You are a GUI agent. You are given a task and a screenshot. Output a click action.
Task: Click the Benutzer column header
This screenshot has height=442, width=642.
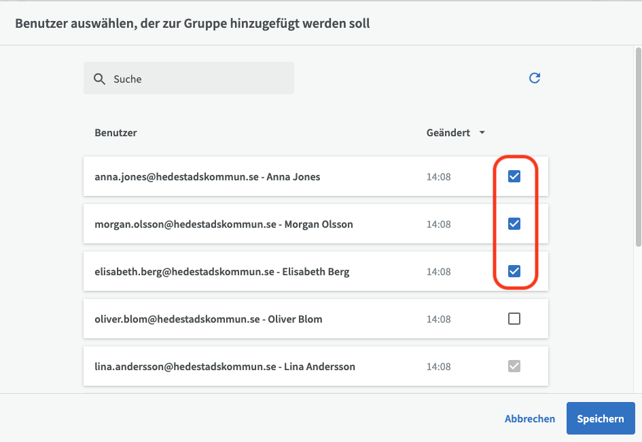tap(115, 133)
